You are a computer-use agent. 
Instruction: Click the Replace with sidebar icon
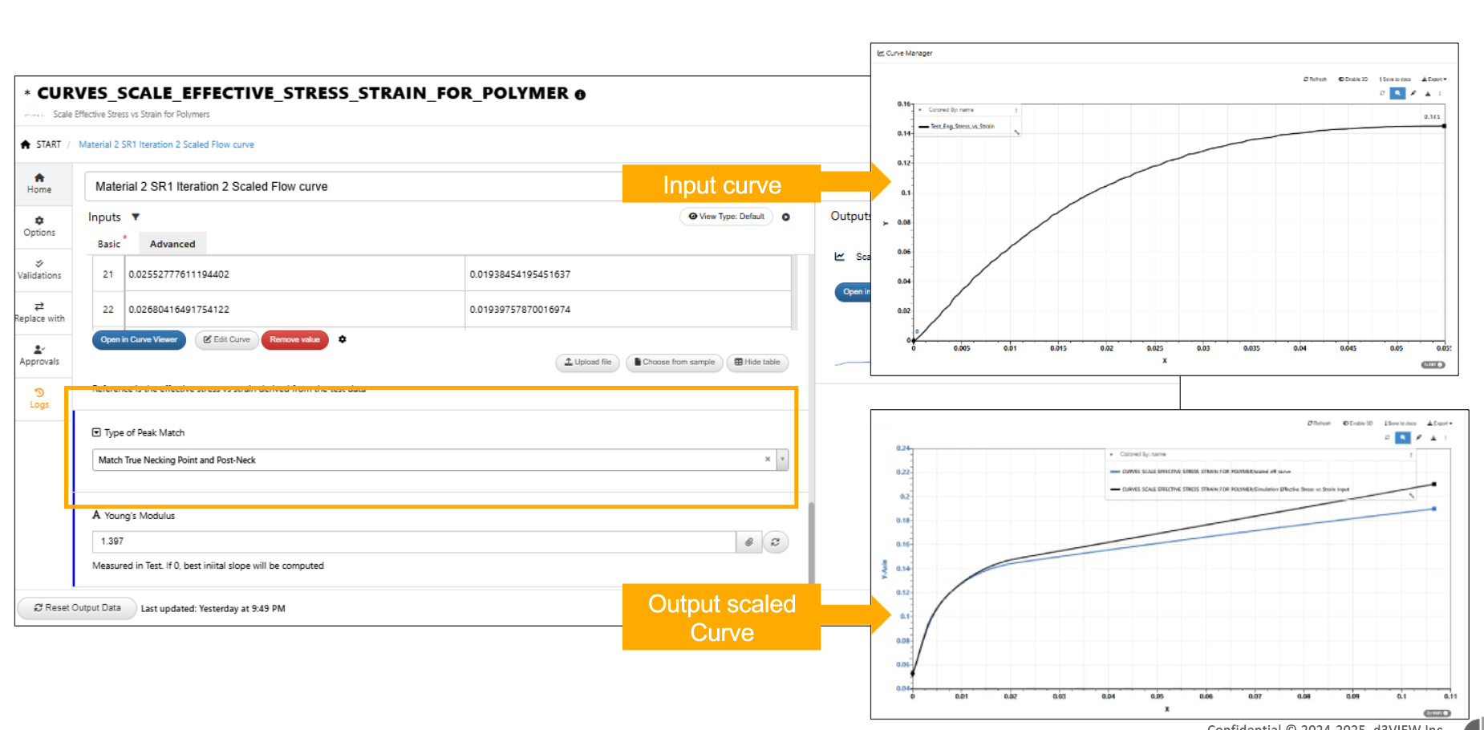[39, 312]
